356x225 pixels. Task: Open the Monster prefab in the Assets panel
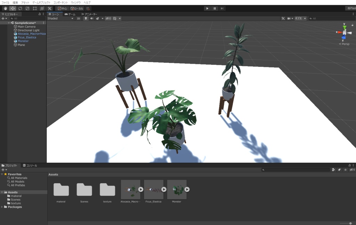[177, 189]
